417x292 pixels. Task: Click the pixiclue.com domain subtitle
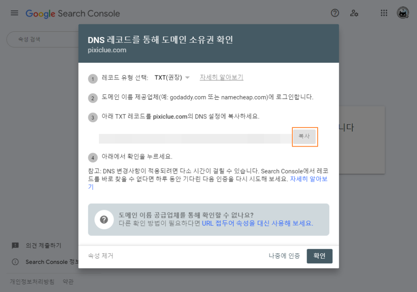pos(107,50)
